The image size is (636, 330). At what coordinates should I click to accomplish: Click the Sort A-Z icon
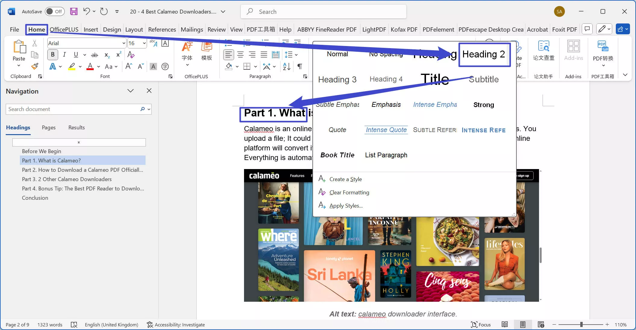pyautogui.click(x=287, y=66)
